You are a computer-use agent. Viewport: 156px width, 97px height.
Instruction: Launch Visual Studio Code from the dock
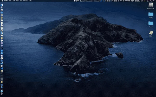[x=2, y=69]
